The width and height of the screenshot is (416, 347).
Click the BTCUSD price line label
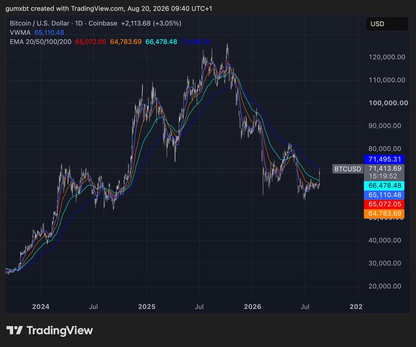coord(347,169)
